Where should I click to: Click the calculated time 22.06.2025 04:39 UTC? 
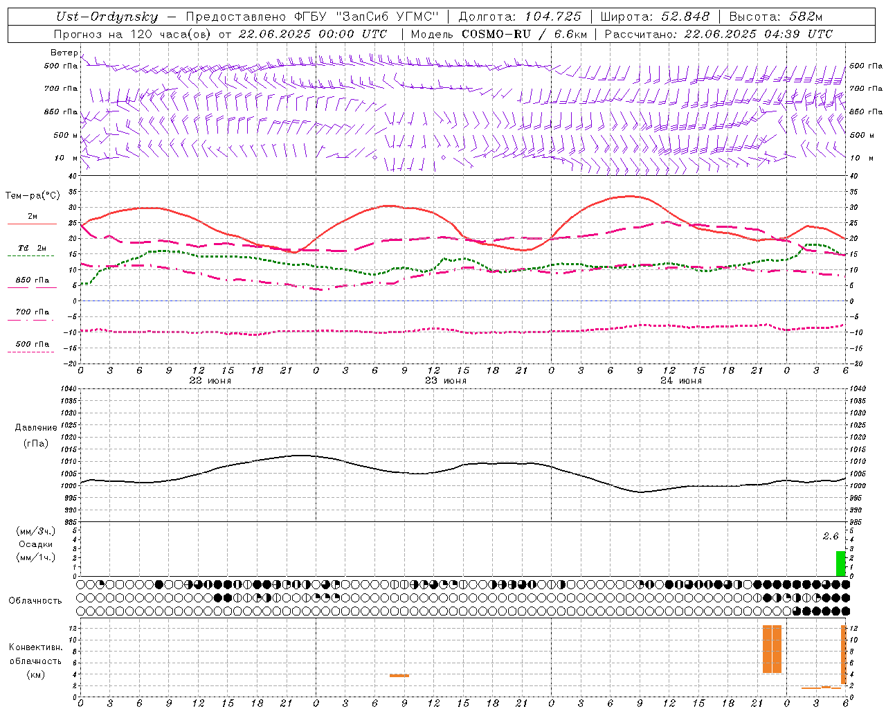(x=759, y=34)
